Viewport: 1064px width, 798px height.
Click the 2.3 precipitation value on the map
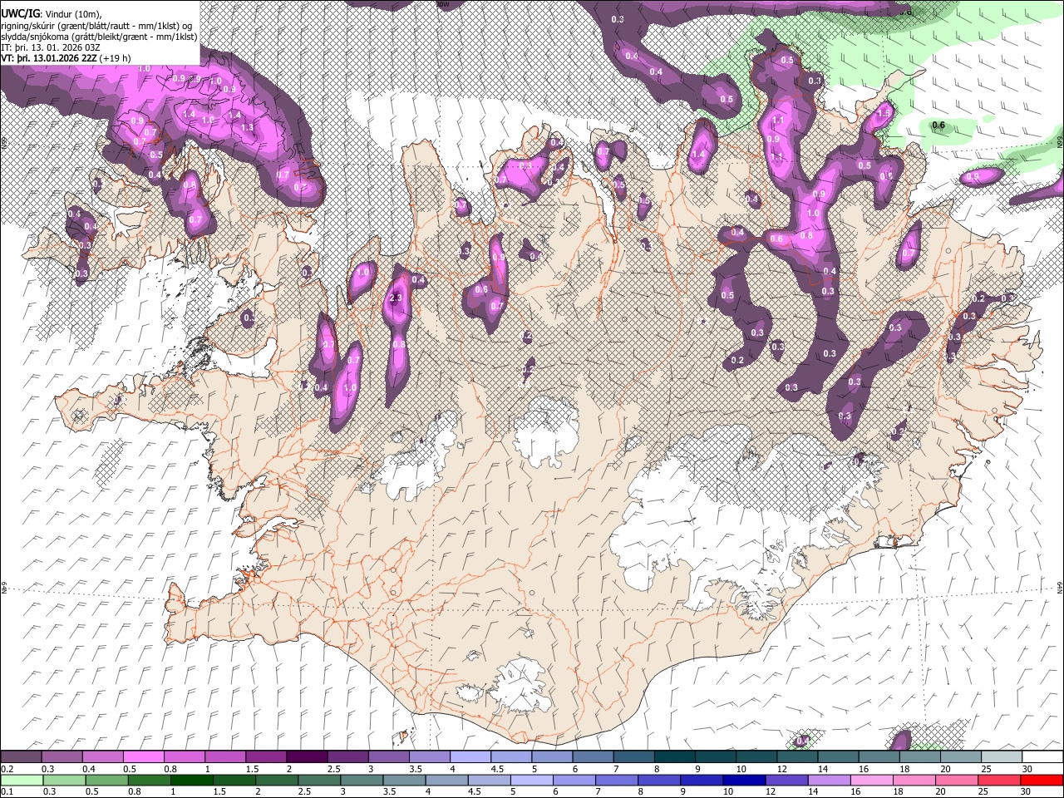(396, 298)
